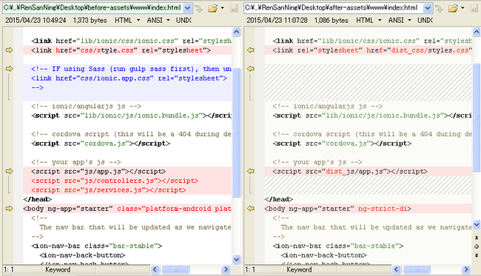Viewport: 481px width, 276px height.
Task: Open the right pane browse folder icon
Action: pos(453,8)
